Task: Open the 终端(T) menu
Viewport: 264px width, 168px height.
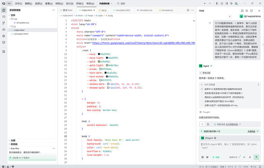Action: coord(80,3)
